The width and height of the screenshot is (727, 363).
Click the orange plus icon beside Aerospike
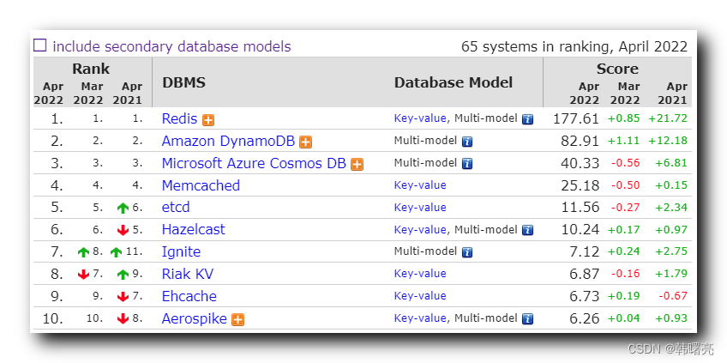[x=237, y=319]
